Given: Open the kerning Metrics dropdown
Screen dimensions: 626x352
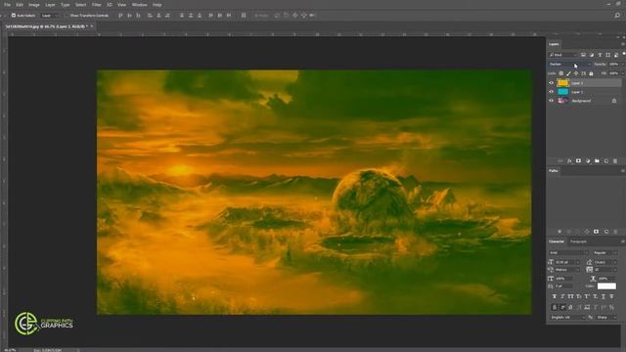Looking at the screenshot, I should coord(567,270).
